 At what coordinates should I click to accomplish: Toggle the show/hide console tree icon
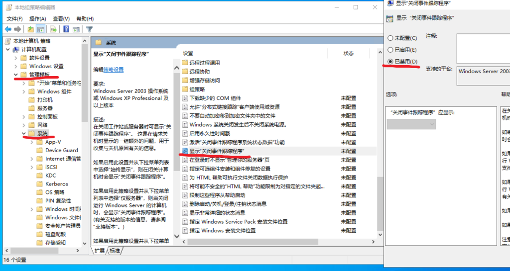click(x=41, y=29)
